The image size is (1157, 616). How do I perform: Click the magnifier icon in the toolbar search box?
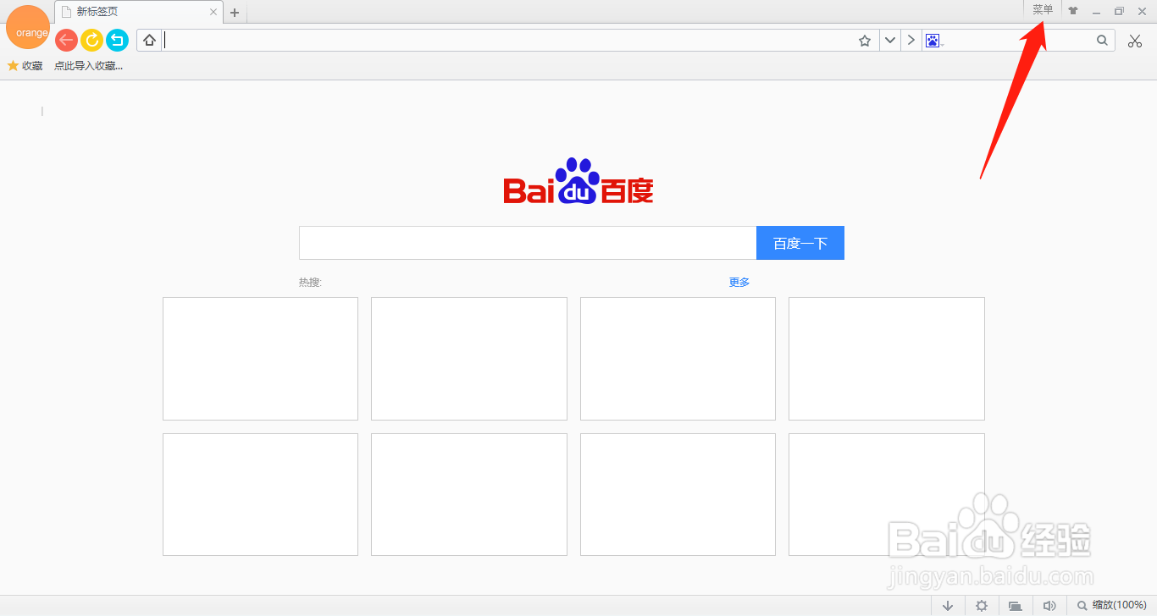pyautogui.click(x=1102, y=40)
